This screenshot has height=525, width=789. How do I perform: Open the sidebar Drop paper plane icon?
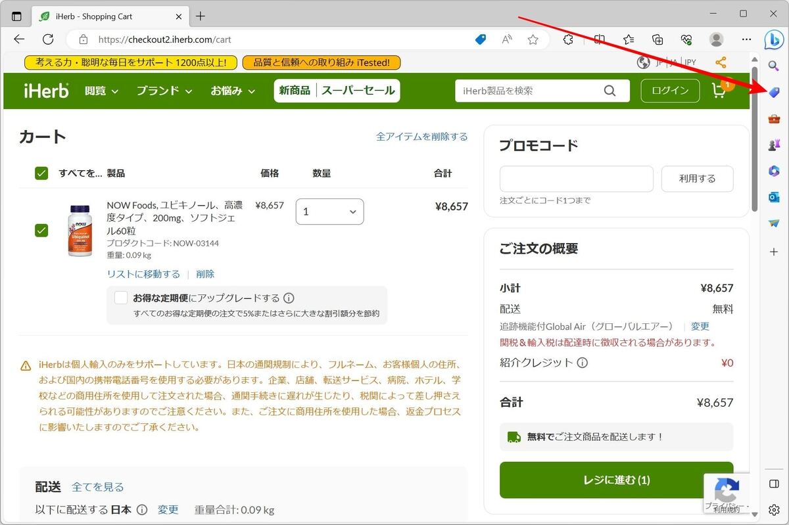pyautogui.click(x=774, y=223)
